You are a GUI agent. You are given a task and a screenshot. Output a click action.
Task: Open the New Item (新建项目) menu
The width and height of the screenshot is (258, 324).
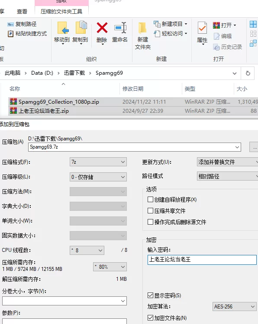pos(171,24)
